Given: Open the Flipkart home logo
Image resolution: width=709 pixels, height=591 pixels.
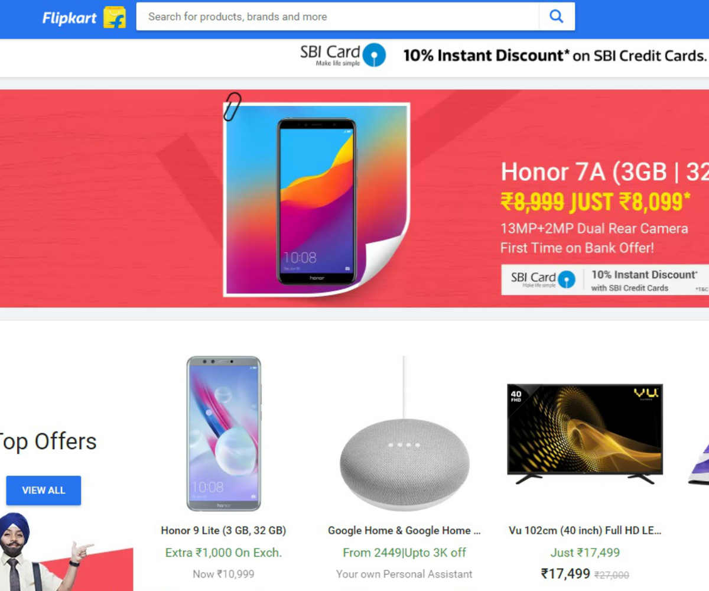Looking at the screenshot, I should (69, 18).
